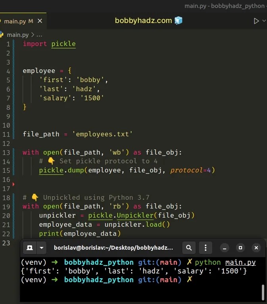Click 'protocol=4' argument on line 15
Viewport: 267px width, 304px height.
click(191, 170)
